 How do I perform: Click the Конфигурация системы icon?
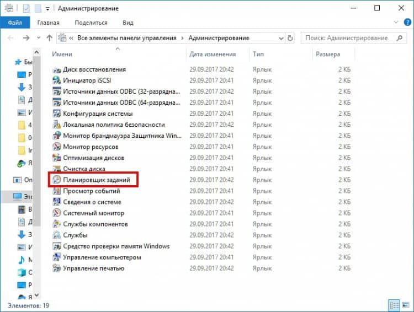click(57, 114)
